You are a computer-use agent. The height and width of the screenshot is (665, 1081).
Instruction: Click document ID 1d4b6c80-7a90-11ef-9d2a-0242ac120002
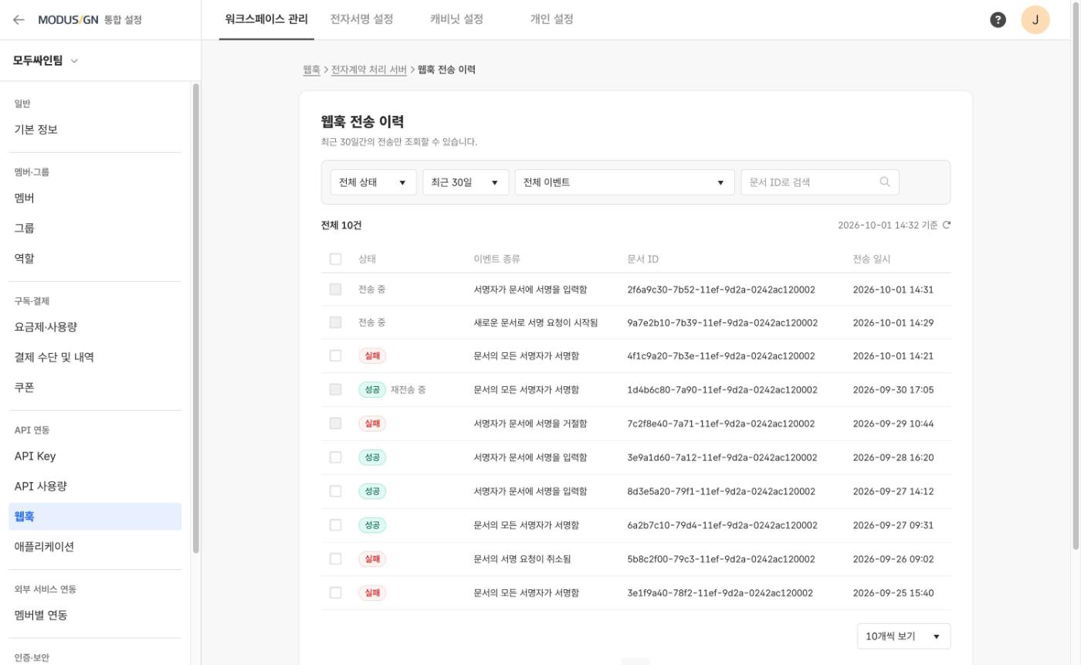[x=722, y=390]
